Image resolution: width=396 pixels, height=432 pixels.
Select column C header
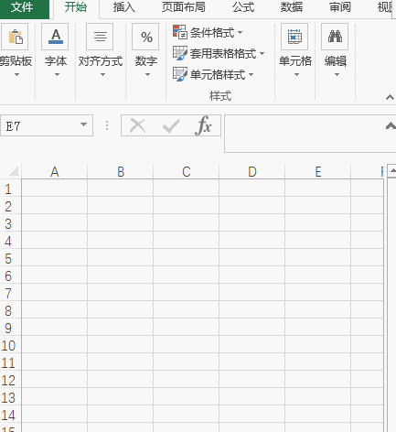[x=187, y=172]
